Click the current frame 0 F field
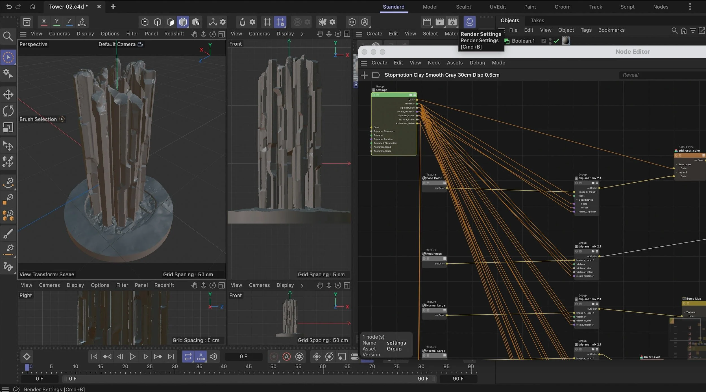The height and width of the screenshot is (392, 706). click(243, 356)
